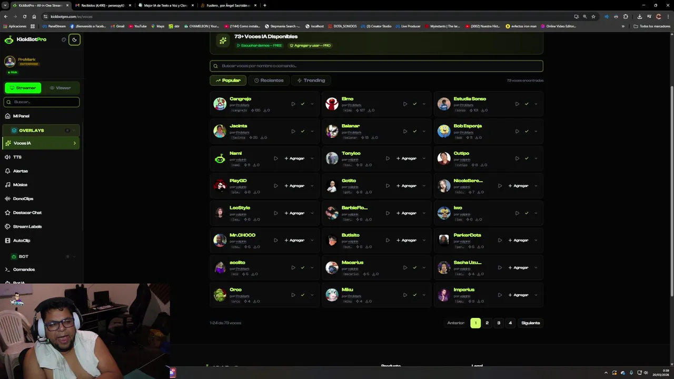Add the Nami voice
This screenshot has height=379, width=674.
[x=294, y=158]
